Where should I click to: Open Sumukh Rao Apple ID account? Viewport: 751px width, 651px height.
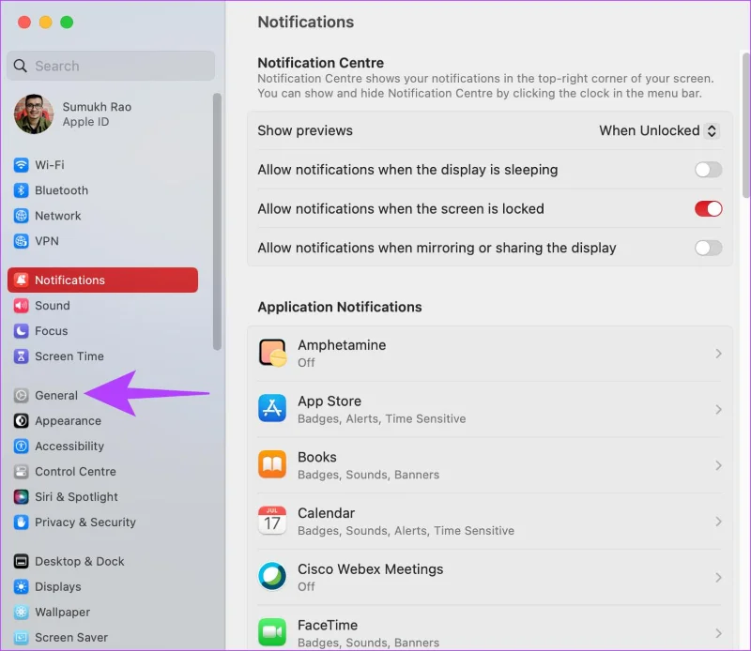[x=103, y=114]
